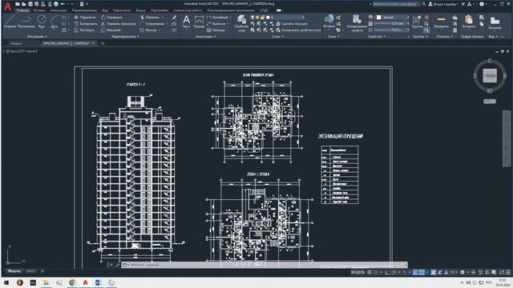Click the status bar Customization menu icon
Viewport: 513px width, 288px height.
508,272
